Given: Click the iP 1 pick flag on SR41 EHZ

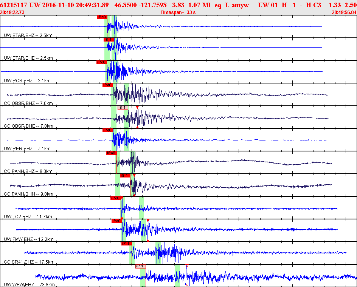Looking at the screenshot, I should [127, 244].
